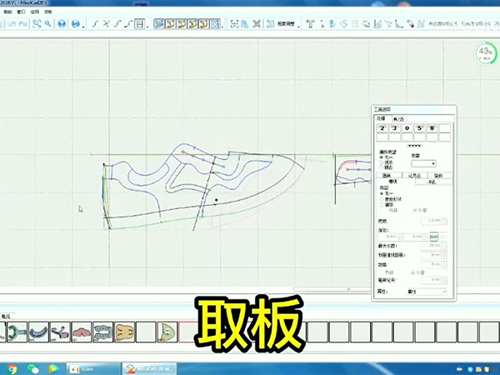The width and height of the screenshot is (500, 375).
Task: Click the vertical dotted lines icon
Action: tap(355, 24)
